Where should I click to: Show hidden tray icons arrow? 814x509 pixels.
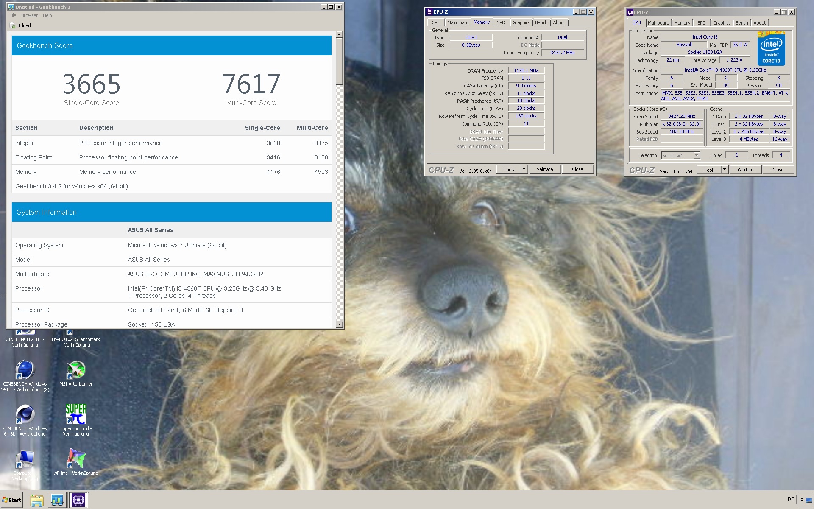coord(802,500)
